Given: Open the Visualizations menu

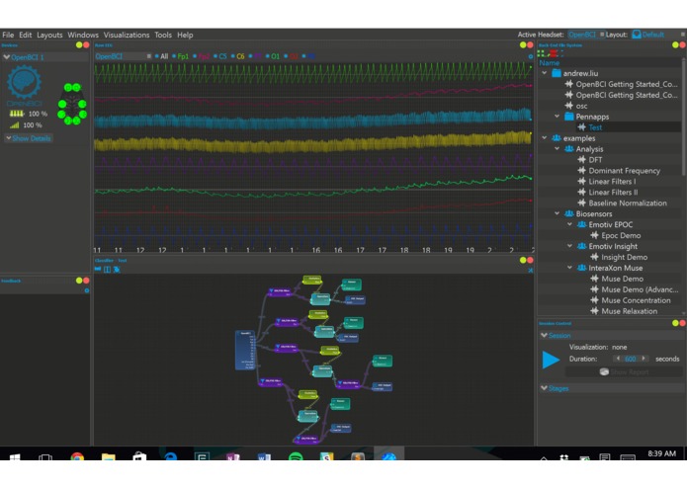Looking at the screenshot, I should tap(127, 35).
